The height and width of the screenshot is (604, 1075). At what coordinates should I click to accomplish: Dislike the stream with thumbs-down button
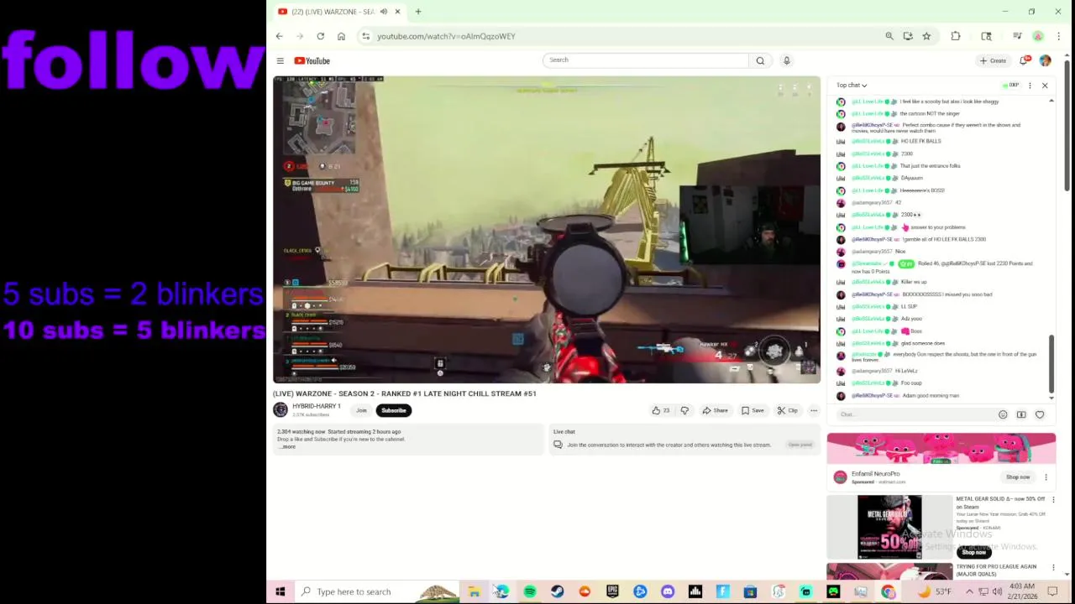684,410
